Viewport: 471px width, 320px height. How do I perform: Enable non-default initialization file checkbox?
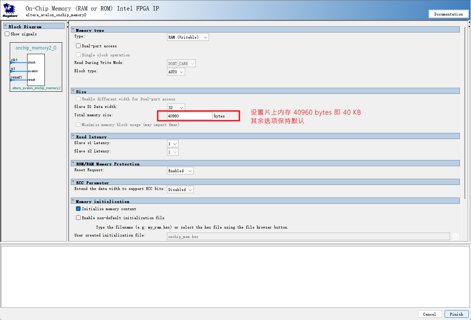pyautogui.click(x=78, y=218)
